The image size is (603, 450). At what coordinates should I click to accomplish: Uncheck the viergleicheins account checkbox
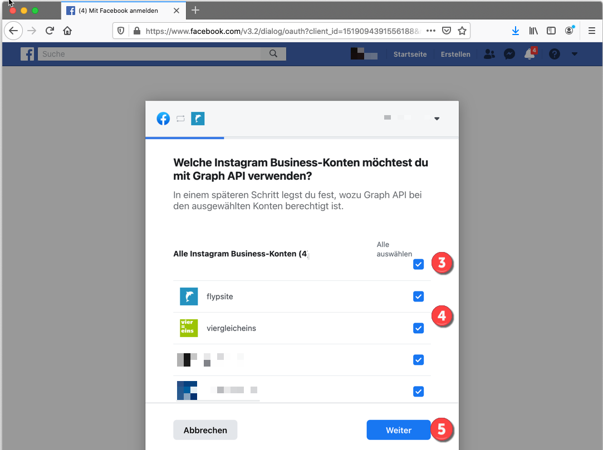tap(418, 328)
